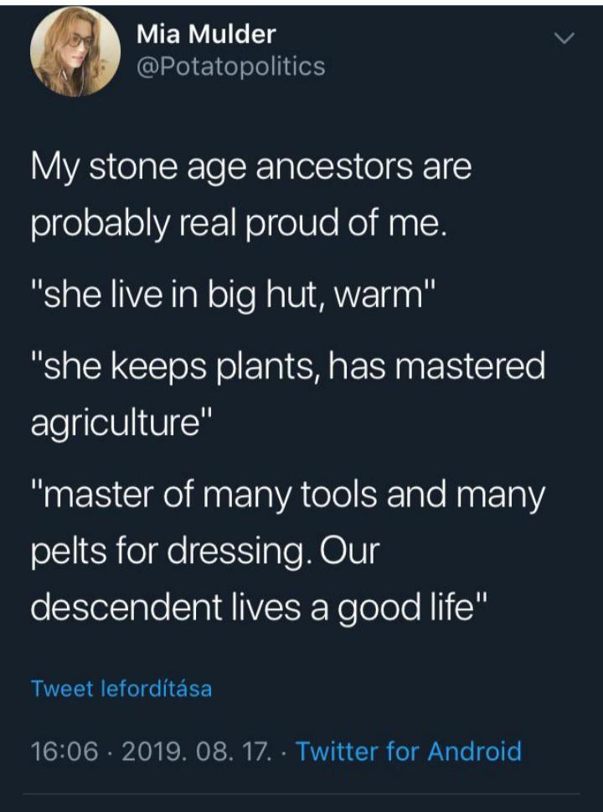Click the line "master of many tools and many"
This screenshot has height=812, width=603.
(288, 495)
